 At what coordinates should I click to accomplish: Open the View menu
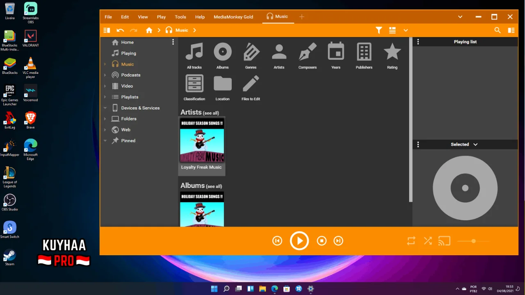(x=143, y=17)
